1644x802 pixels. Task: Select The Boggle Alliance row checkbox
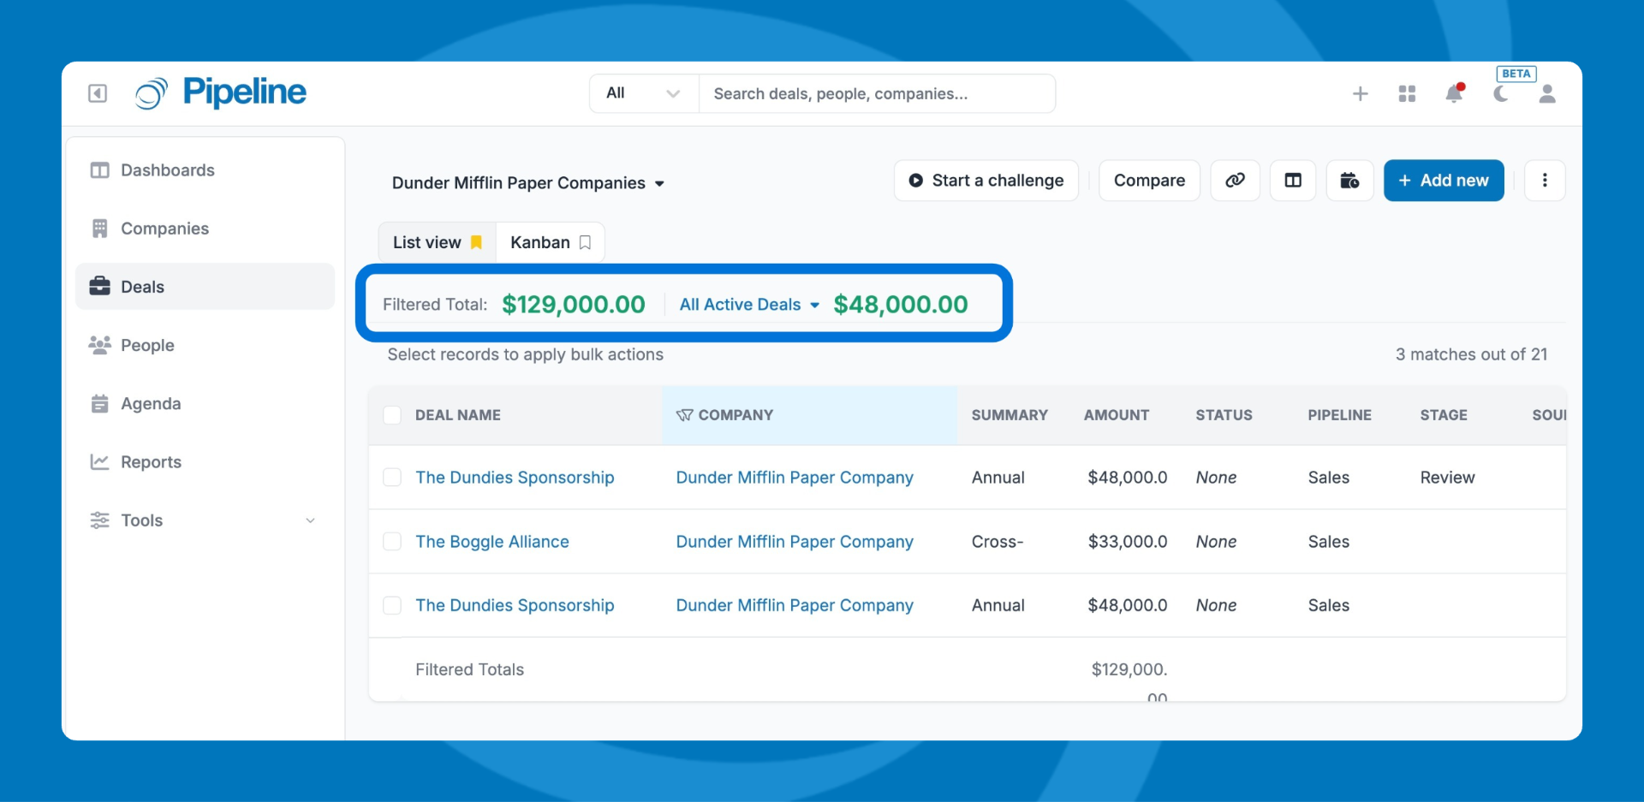pos(392,542)
